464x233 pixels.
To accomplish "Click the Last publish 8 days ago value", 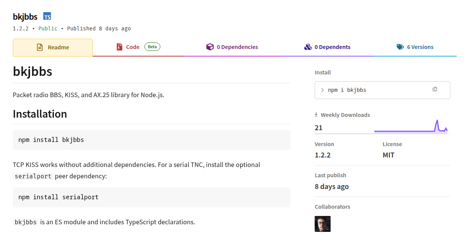I will (x=332, y=186).
